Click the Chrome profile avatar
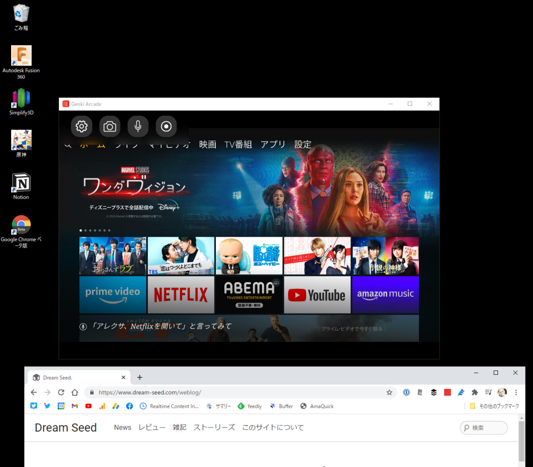 coord(502,392)
